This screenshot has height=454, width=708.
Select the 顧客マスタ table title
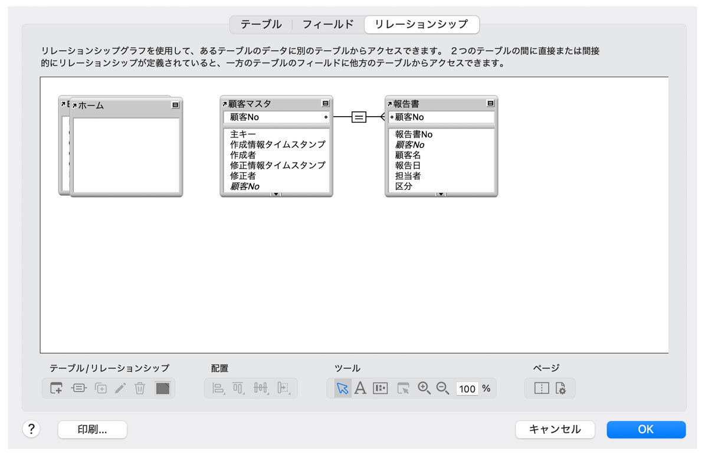click(x=250, y=104)
